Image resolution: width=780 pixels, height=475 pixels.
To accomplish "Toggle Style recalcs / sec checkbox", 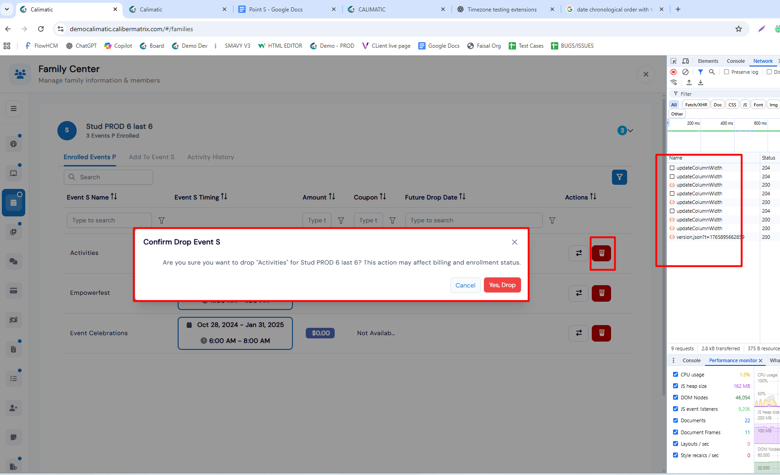I will tap(675, 455).
